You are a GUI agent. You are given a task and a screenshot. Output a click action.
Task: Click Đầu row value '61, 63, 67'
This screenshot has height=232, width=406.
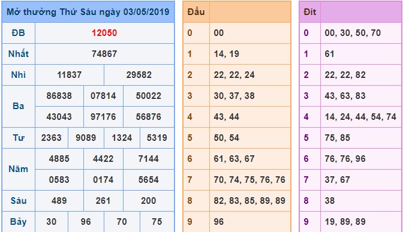[234, 159]
